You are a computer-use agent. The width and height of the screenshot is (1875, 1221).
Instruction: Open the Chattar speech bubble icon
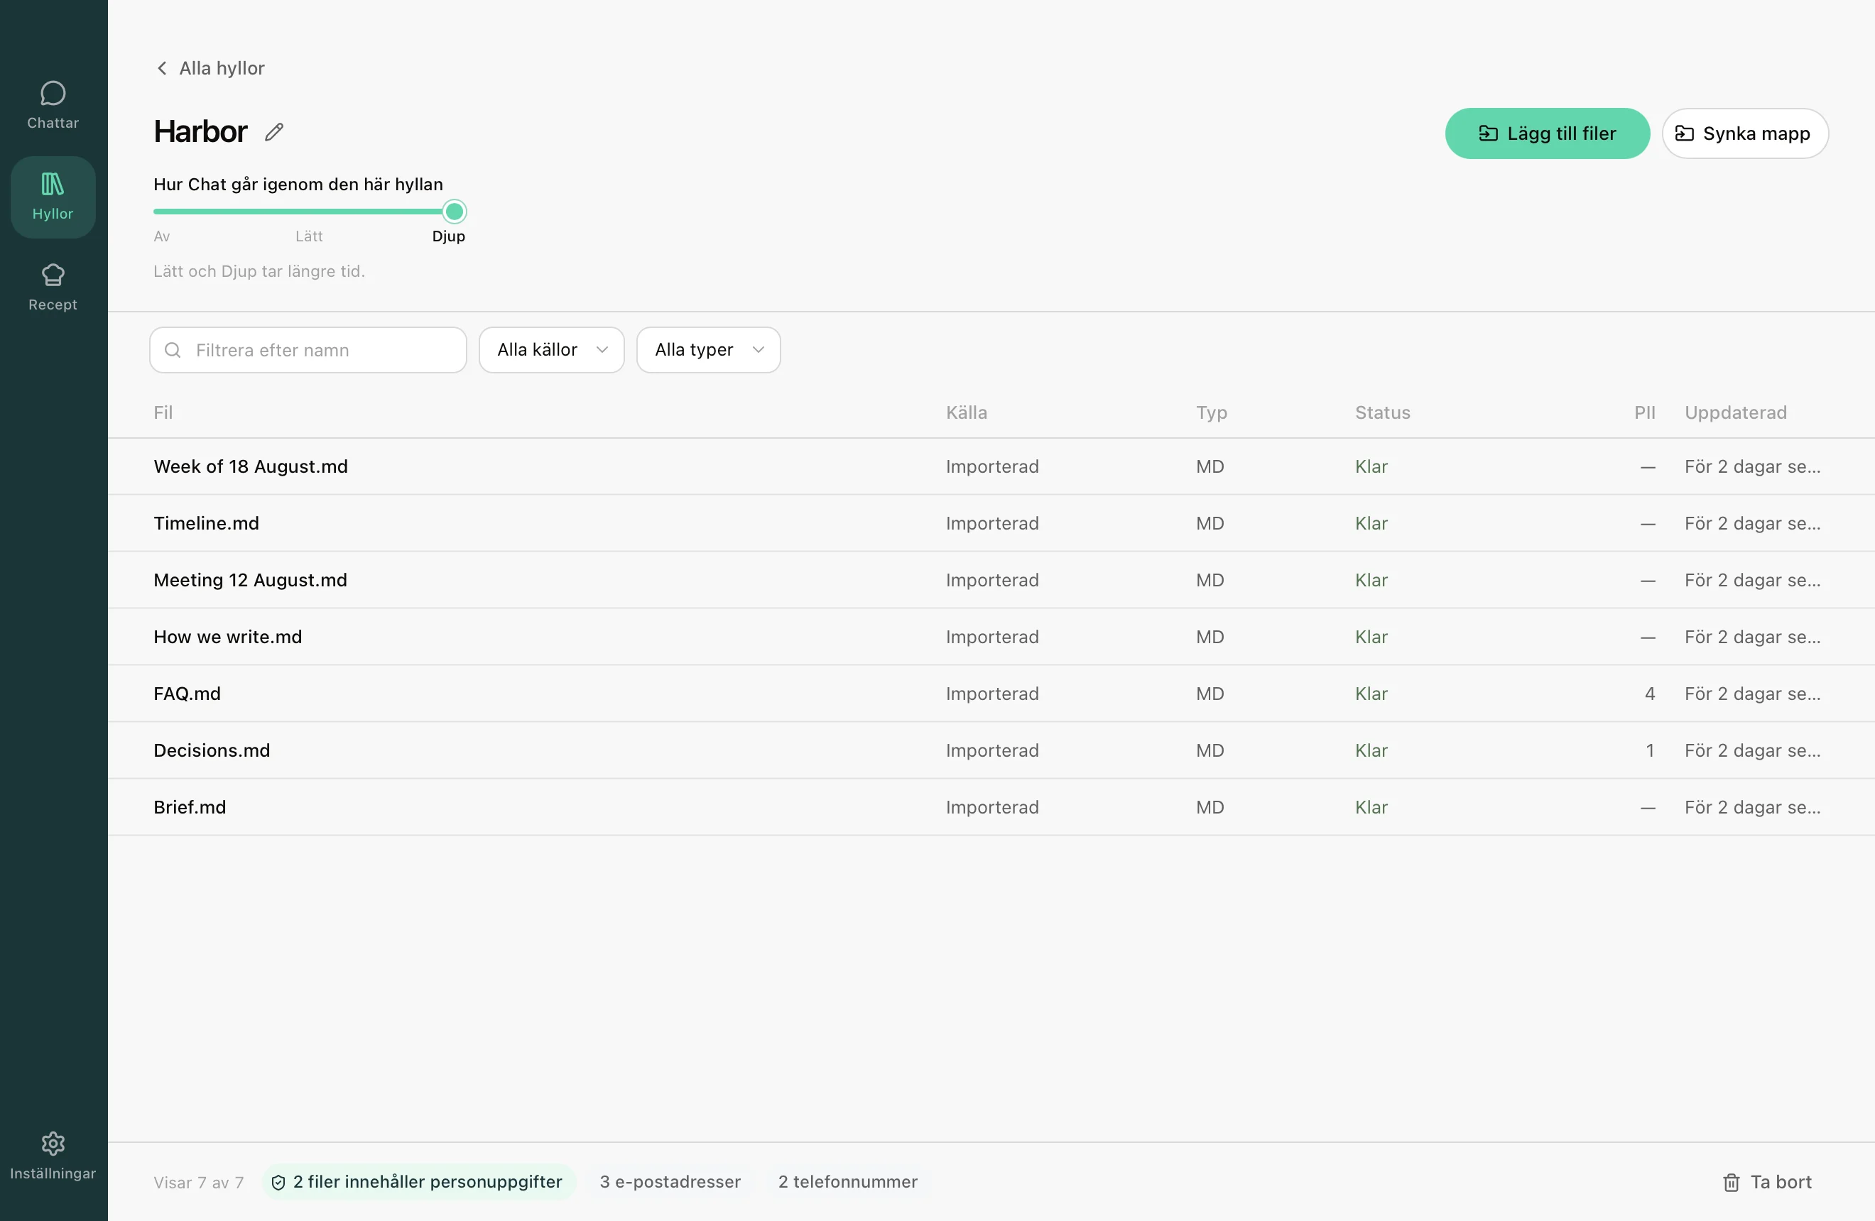tap(53, 94)
